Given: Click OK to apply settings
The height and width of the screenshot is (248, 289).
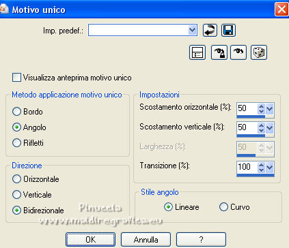Looking at the screenshot, I should (90, 240).
